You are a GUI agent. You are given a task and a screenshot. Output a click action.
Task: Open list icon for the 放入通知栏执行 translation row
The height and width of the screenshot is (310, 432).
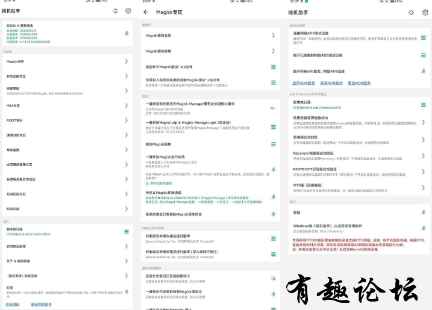[274, 254]
